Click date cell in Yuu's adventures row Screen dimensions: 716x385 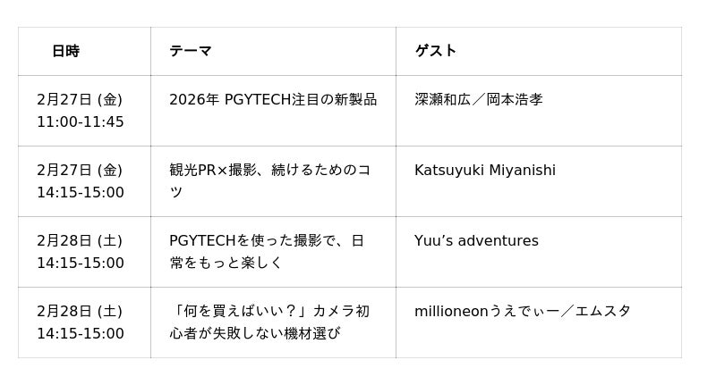click(x=81, y=251)
